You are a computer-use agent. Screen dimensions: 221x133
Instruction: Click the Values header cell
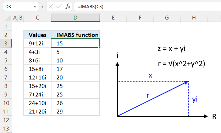tap(38, 35)
